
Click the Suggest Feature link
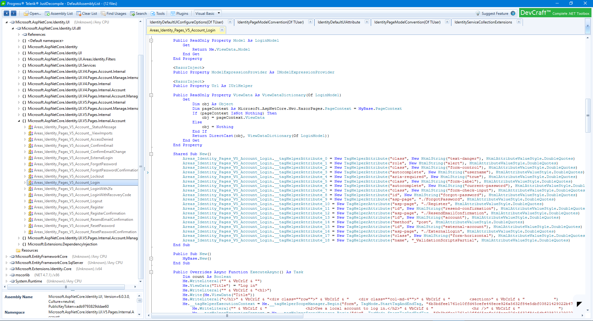tap(495, 14)
